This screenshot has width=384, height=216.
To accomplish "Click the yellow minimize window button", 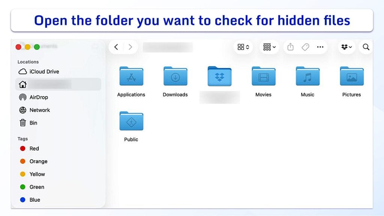I will 28,47.
